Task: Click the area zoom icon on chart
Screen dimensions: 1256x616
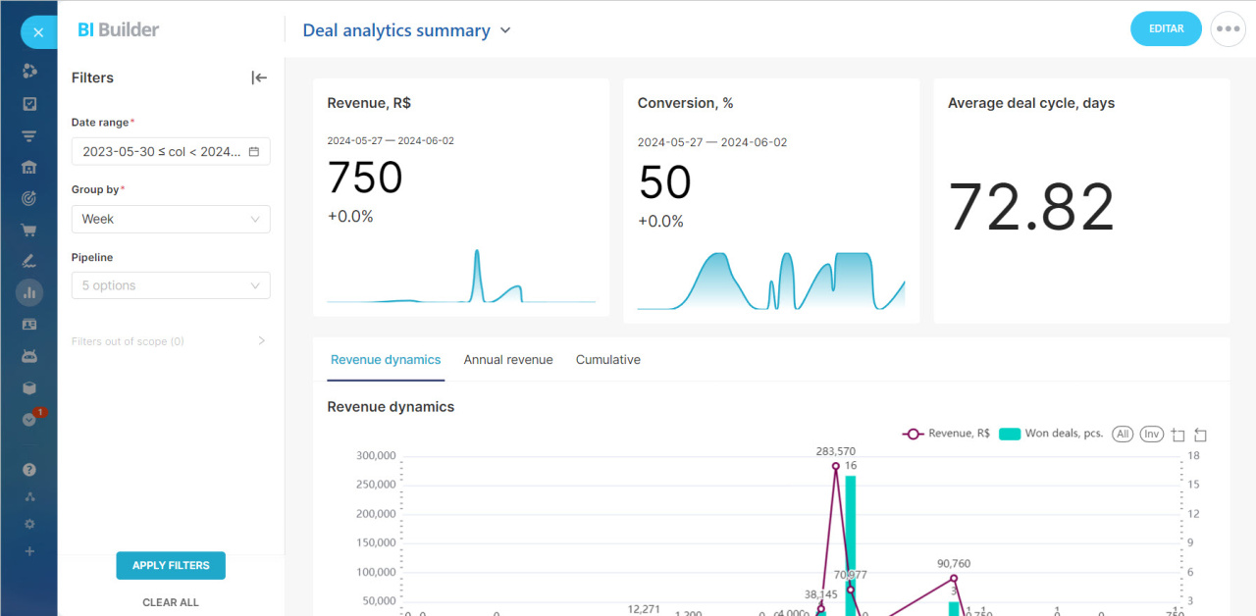Action: 1178,435
